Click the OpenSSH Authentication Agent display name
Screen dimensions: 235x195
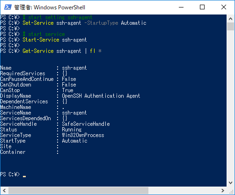[x=101, y=96]
